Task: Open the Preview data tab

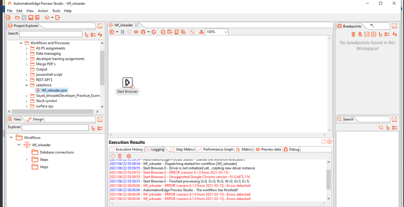Action: click(x=269, y=150)
